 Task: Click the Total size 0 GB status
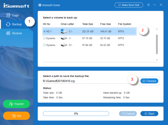[x=52, y=93]
